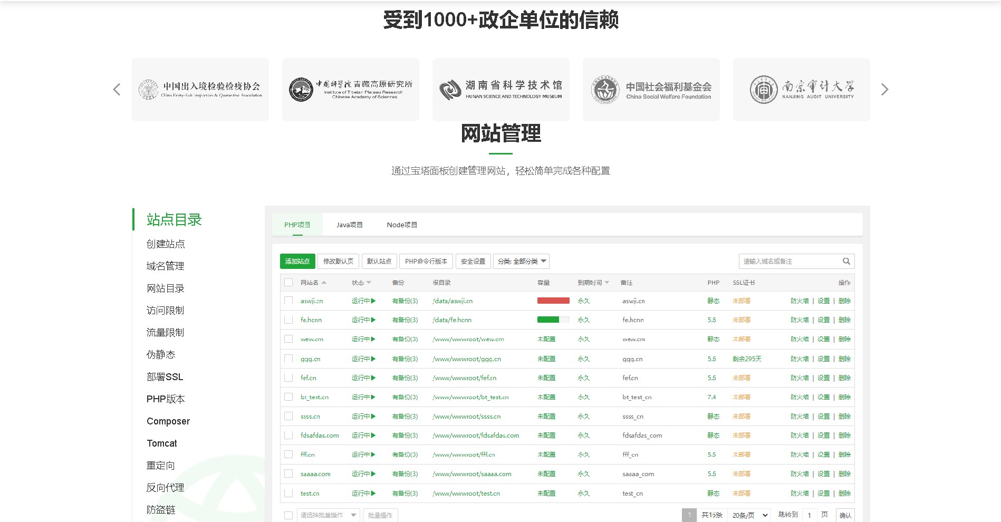
Task: Select 创建站点 in the sidebar
Action: click(166, 244)
